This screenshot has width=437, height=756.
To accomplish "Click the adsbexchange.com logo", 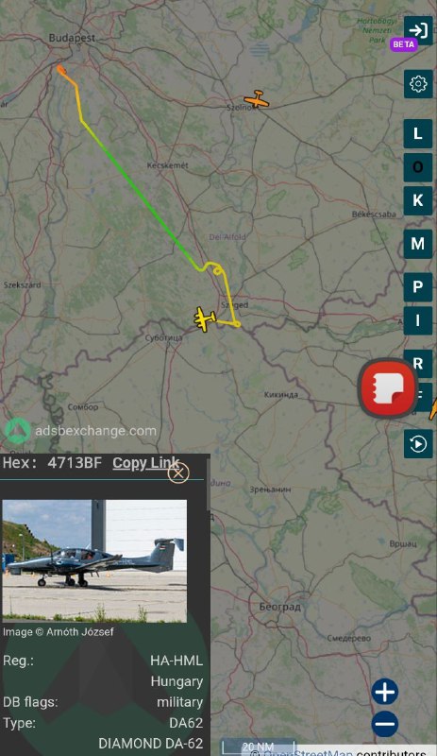I will point(81,431).
